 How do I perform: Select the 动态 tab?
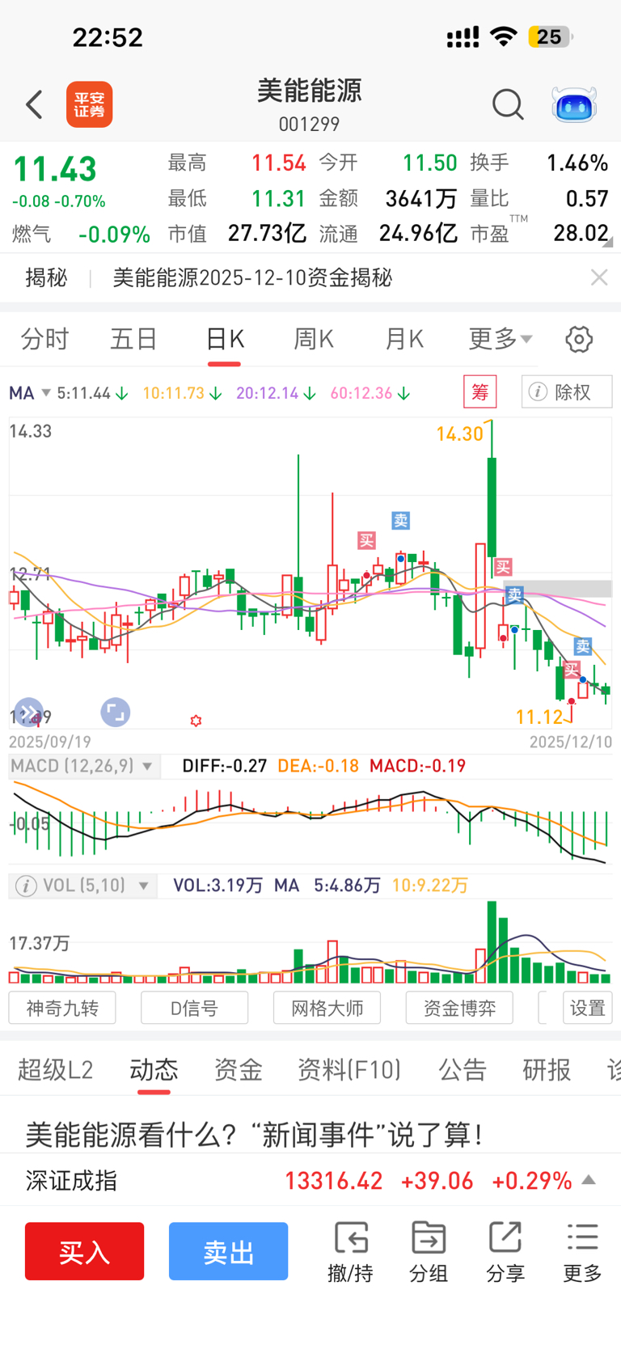pos(154,1070)
